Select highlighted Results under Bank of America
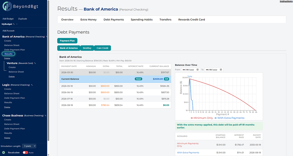 (x=8, y=54)
